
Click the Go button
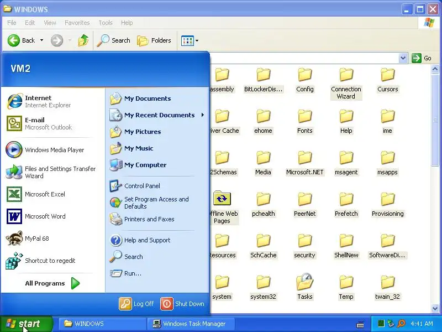(422, 58)
